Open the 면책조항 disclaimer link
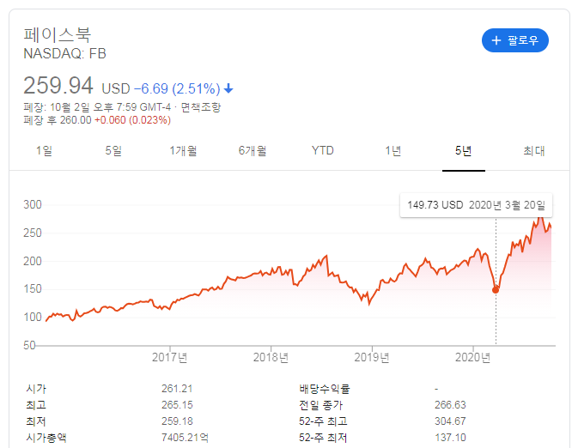Image resolution: width=572 pixels, height=448 pixels. tap(201, 107)
